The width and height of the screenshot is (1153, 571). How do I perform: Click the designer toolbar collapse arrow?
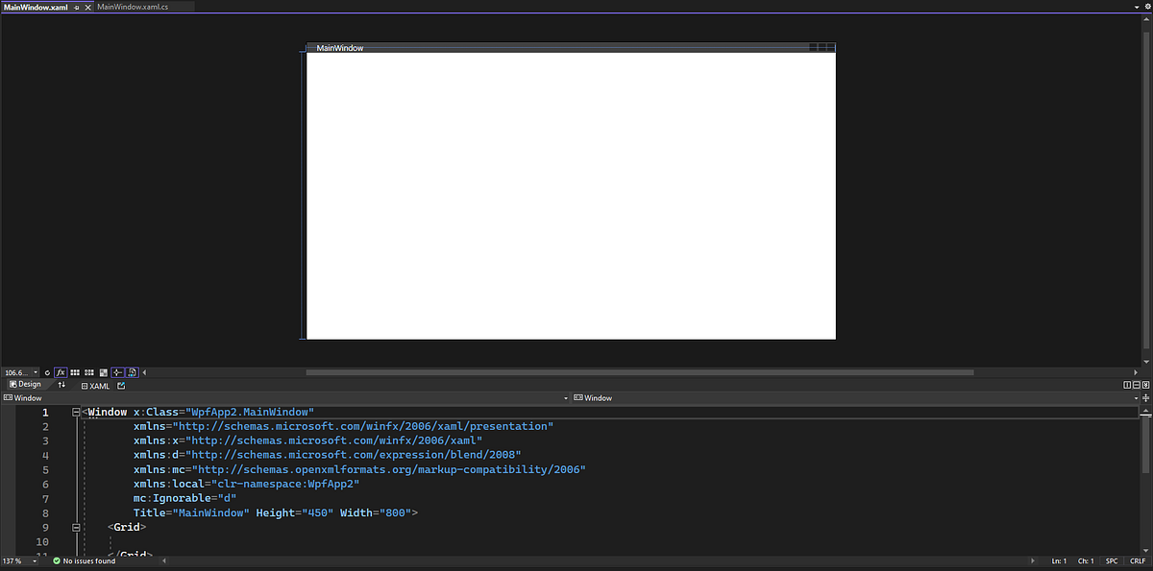click(x=143, y=372)
